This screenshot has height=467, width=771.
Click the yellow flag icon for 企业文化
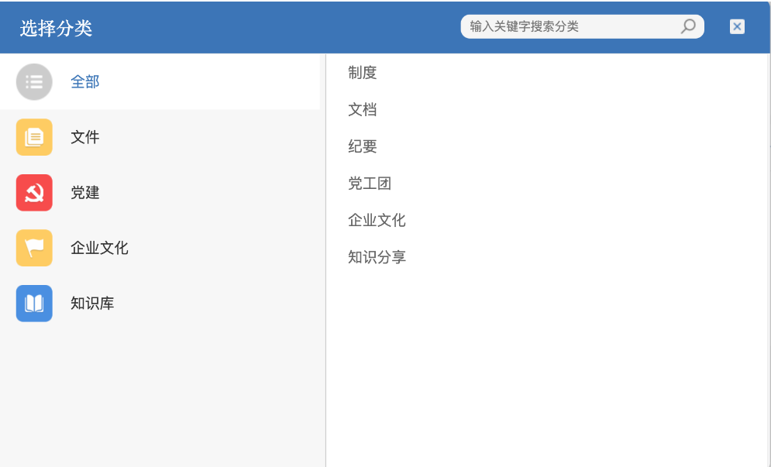pos(34,248)
